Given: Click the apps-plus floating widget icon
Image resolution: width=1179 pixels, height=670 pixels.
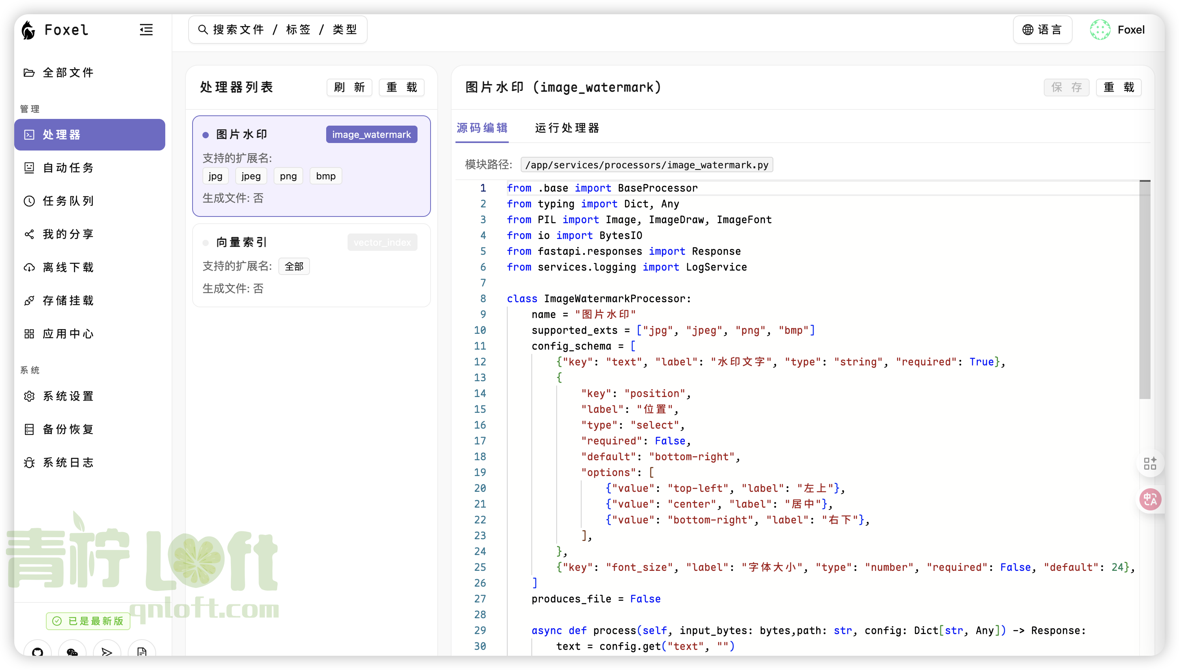Looking at the screenshot, I should pos(1150,463).
